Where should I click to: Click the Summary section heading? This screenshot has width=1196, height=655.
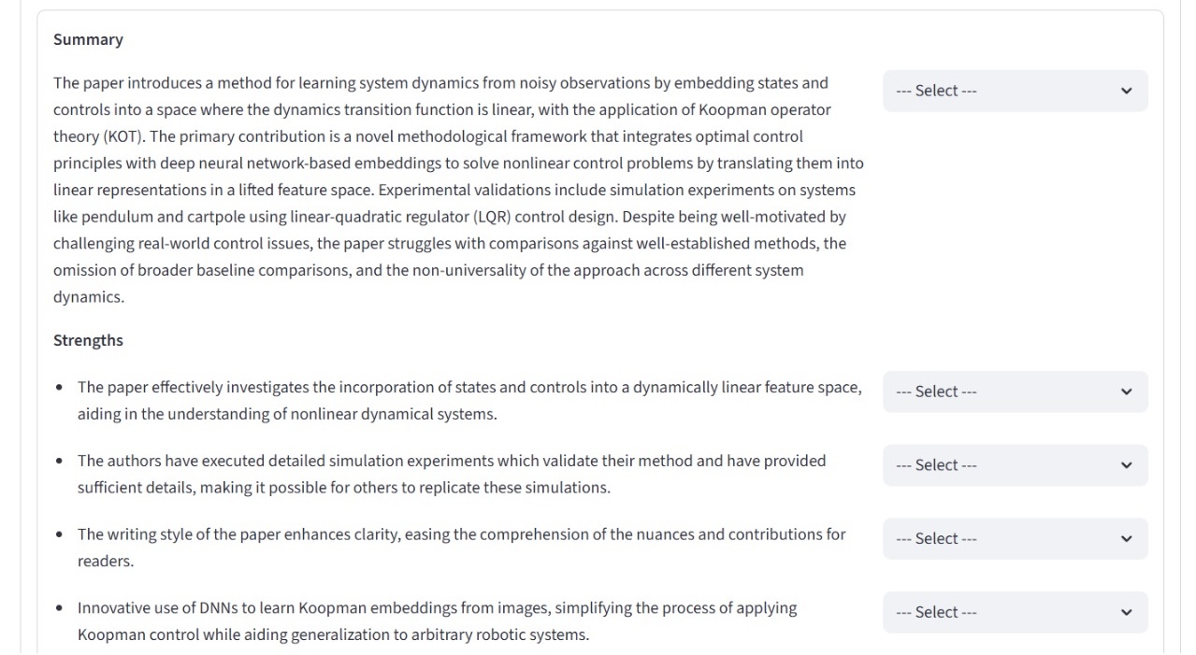point(88,39)
